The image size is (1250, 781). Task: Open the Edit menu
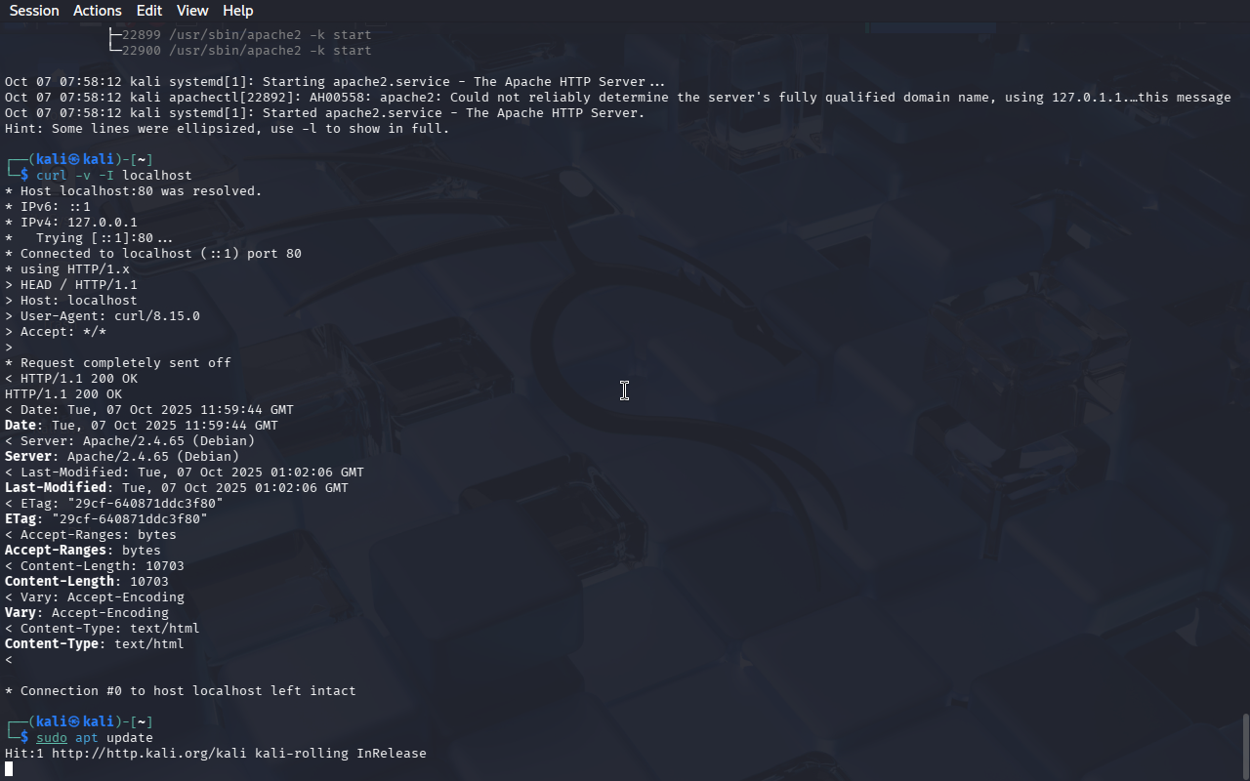(x=149, y=11)
